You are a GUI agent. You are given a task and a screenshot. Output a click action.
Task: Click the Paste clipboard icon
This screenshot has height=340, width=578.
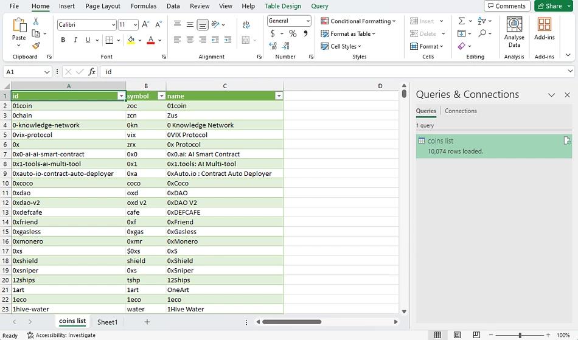point(19,25)
